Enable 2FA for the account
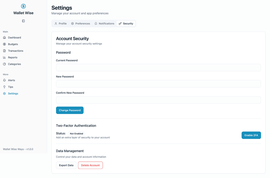 coord(251,135)
